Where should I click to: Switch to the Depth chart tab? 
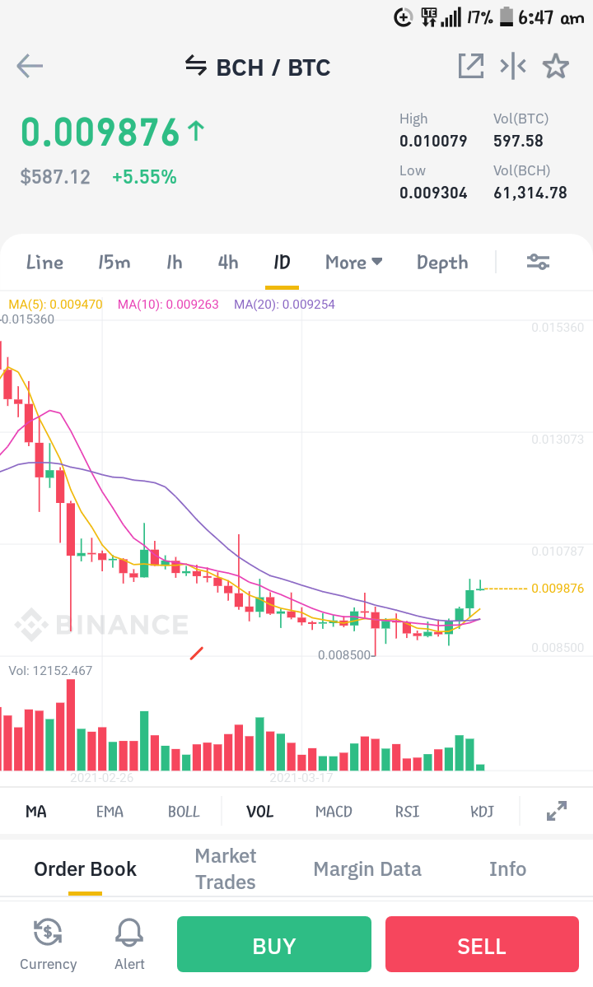click(x=442, y=263)
